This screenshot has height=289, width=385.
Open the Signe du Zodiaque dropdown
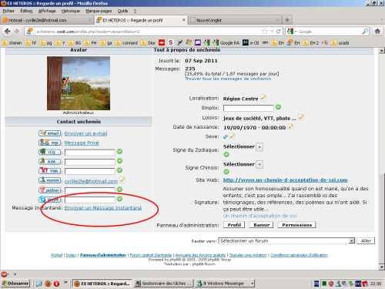tap(259, 147)
